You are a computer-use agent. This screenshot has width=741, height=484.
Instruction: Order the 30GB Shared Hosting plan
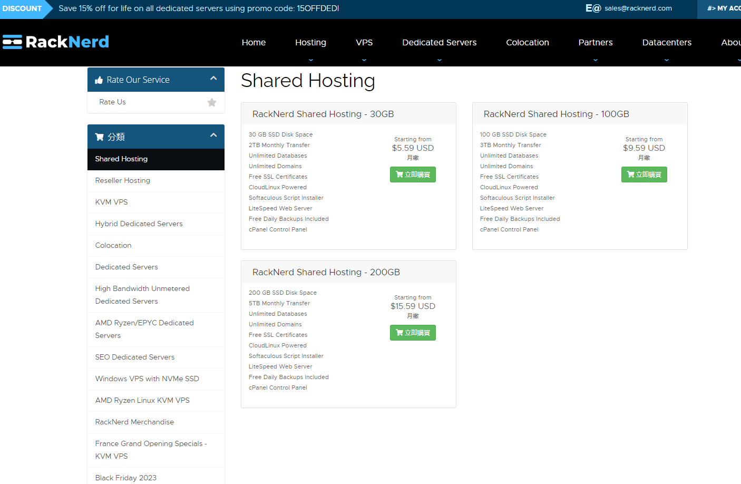click(413, 175)
